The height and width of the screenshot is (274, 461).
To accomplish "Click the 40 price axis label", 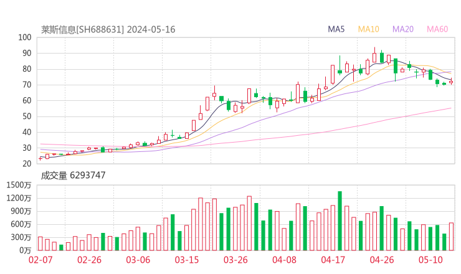I will click(27, 132).
